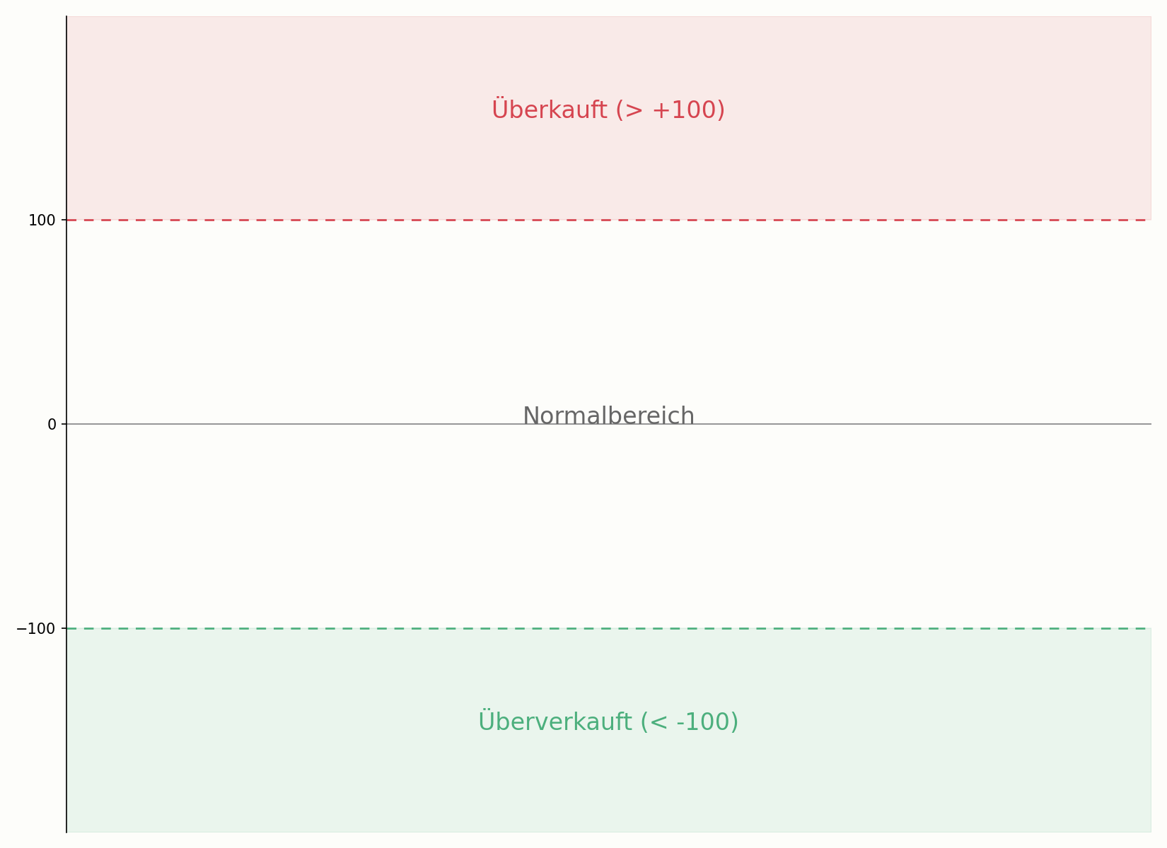Screen dimensions: 1167x848
Task: Click the Überkauft (> +100) label
Action: (x=608, y=110)
